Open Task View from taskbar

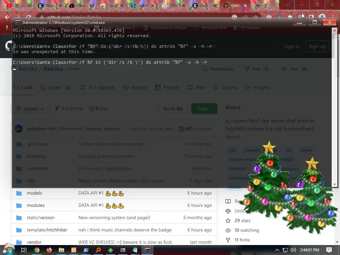click(24, 250)
